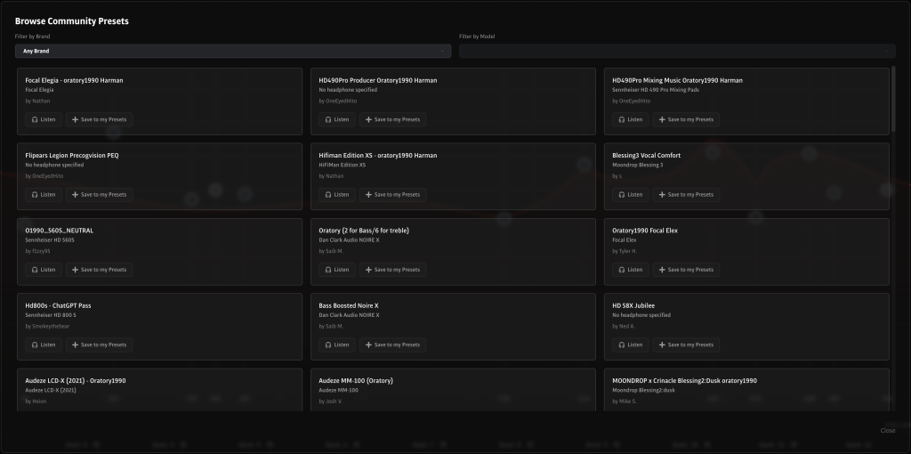Click the preset list vertical scrollbar
This screenshot has width=911, height=454.
click(893, 99)
